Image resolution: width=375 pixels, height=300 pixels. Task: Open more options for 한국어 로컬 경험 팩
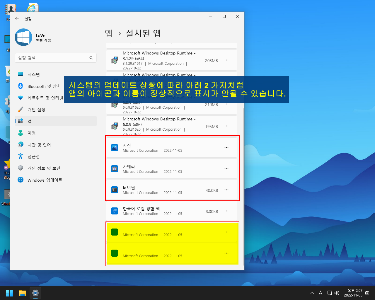coord(226,211)
